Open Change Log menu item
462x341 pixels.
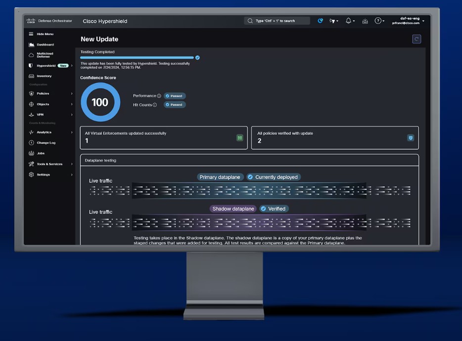[46, 142]
